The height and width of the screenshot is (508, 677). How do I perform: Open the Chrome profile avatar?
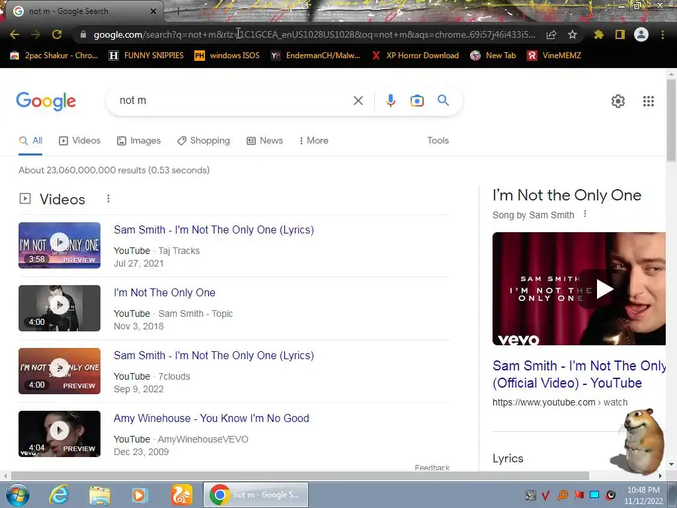pyautogui.click(x=641, y=34)
